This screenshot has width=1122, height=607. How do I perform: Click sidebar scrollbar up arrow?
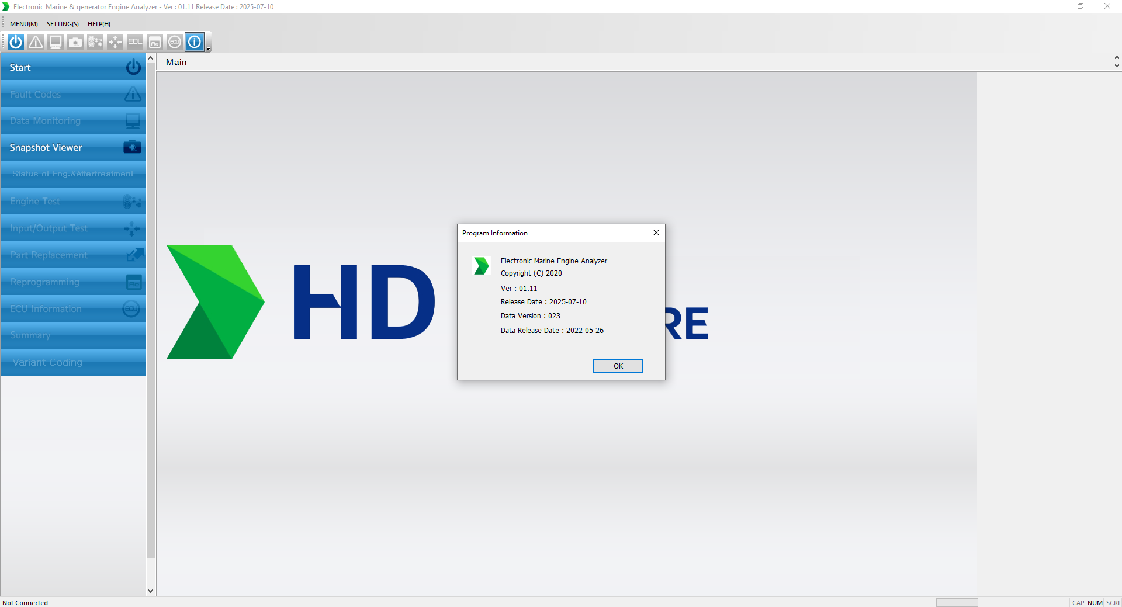(x=150, y=58)
